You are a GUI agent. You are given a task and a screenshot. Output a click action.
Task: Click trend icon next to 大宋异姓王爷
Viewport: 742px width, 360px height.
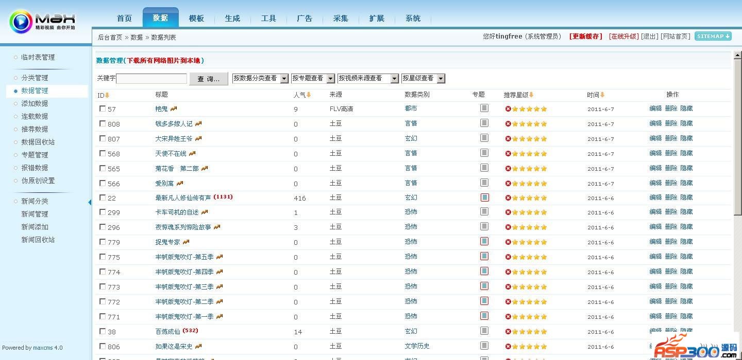click(198, 138)
